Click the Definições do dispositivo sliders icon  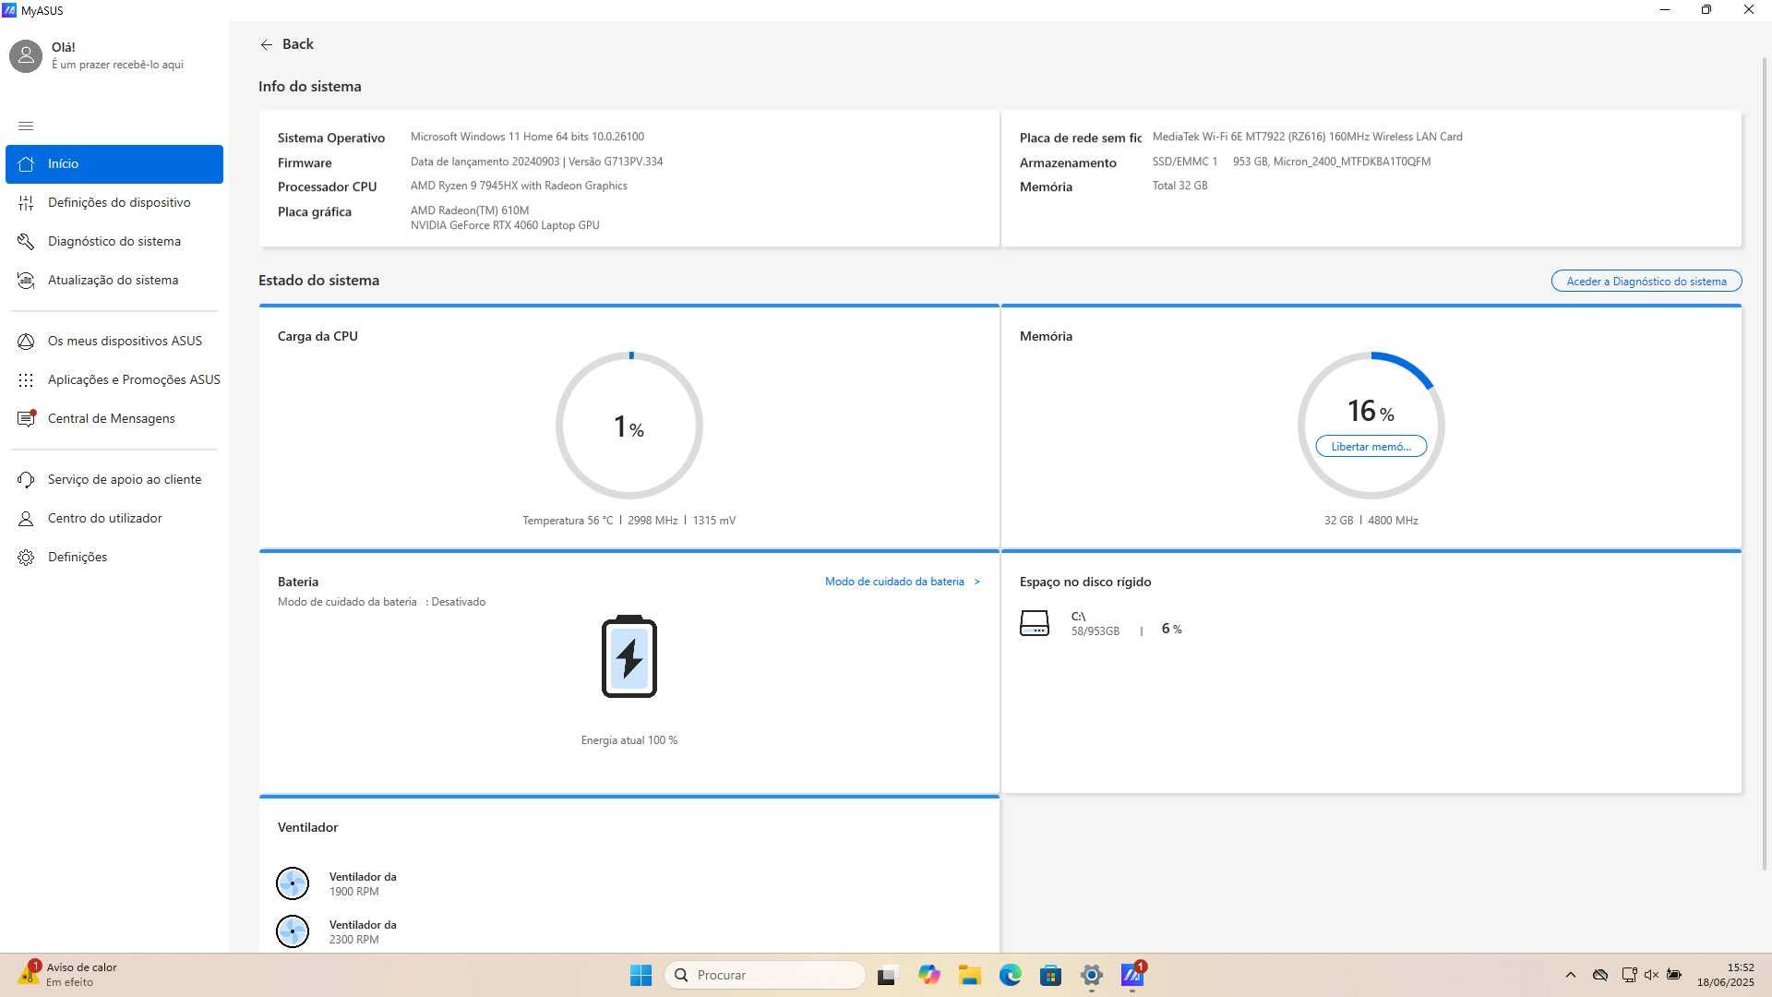(26, 202)
